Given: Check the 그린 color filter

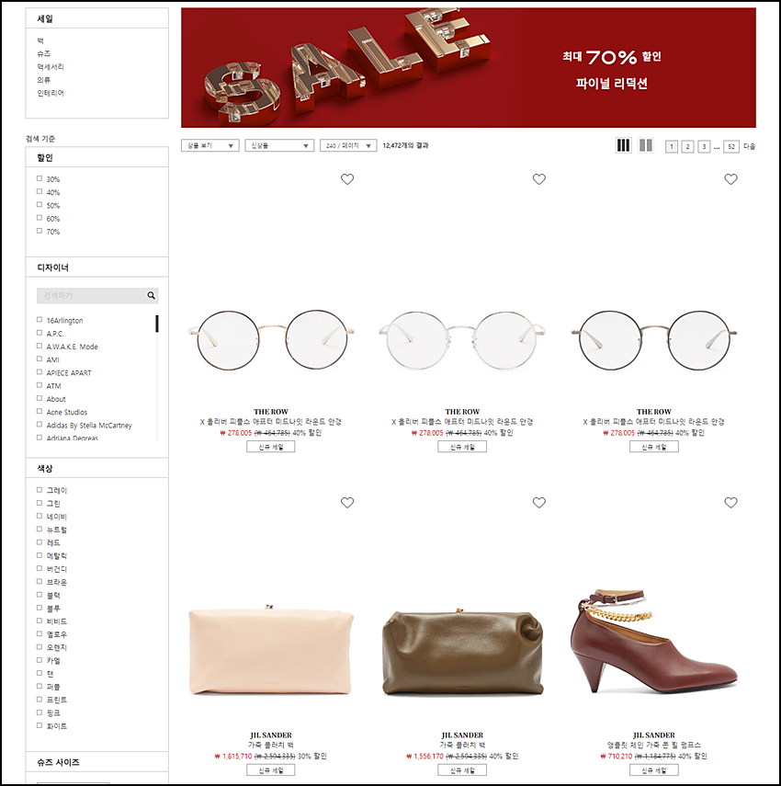Looking at the screenshot, I should pos(40,503).
